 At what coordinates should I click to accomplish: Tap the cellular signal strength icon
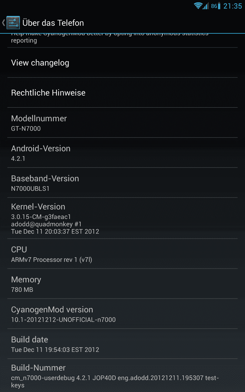tap(206, 6)
